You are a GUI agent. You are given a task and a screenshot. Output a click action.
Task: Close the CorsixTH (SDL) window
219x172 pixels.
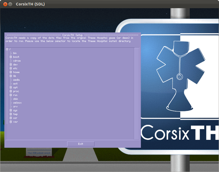point(5,4)
